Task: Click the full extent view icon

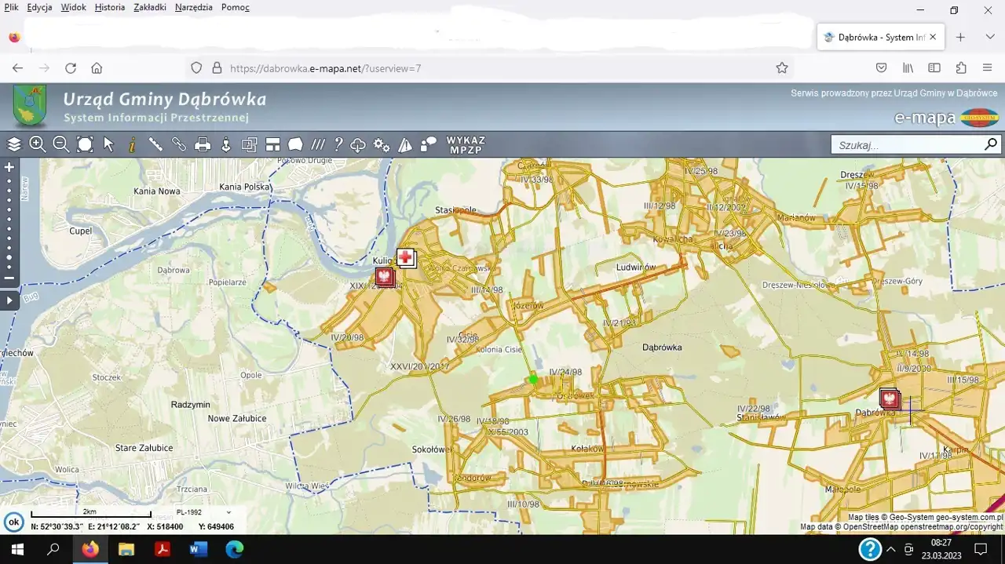Action: (85, 144)
